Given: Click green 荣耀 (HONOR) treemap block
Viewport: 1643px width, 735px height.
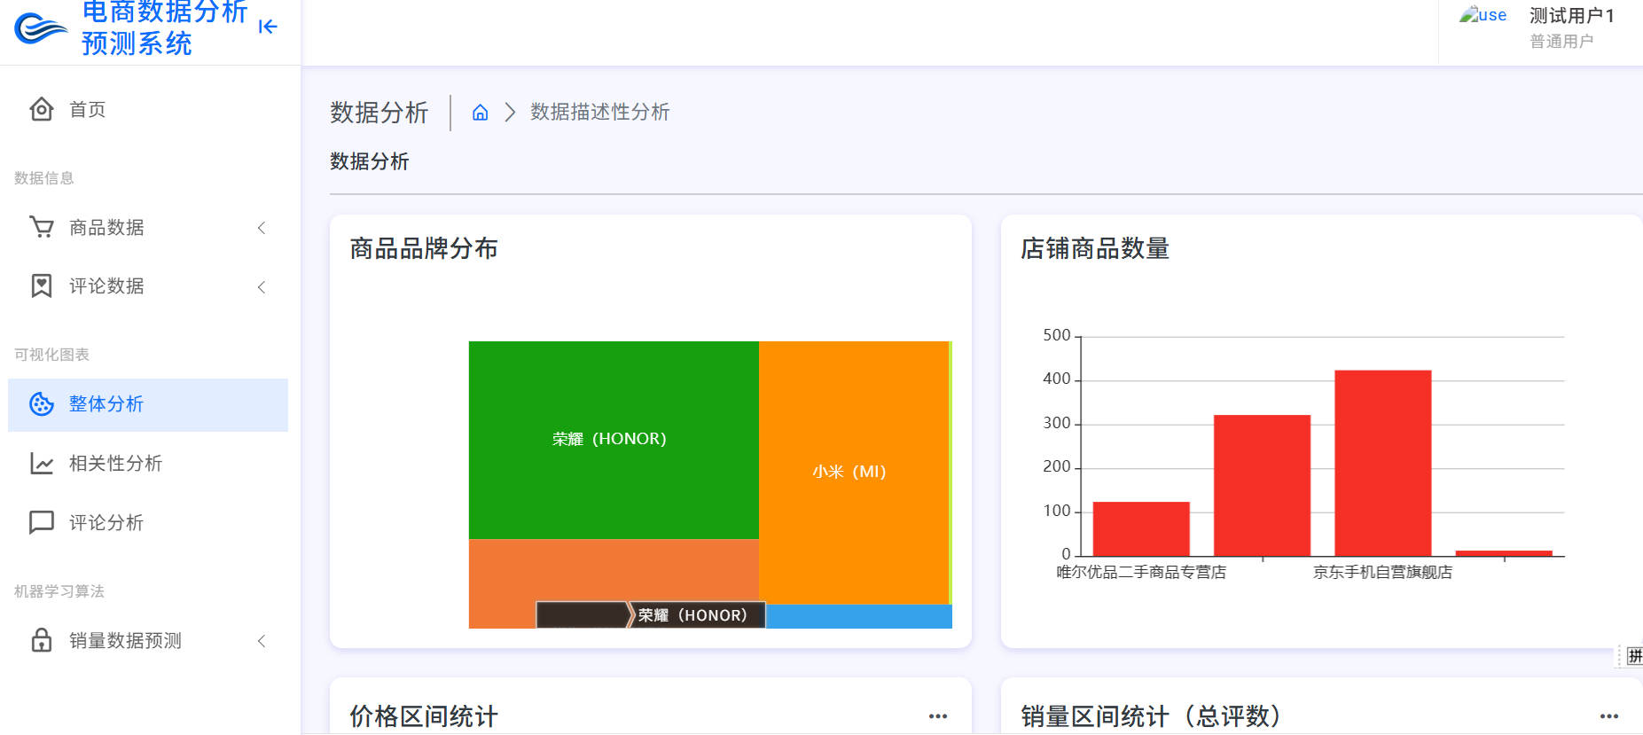Looking at the screenshot, I should click(614, 440).
